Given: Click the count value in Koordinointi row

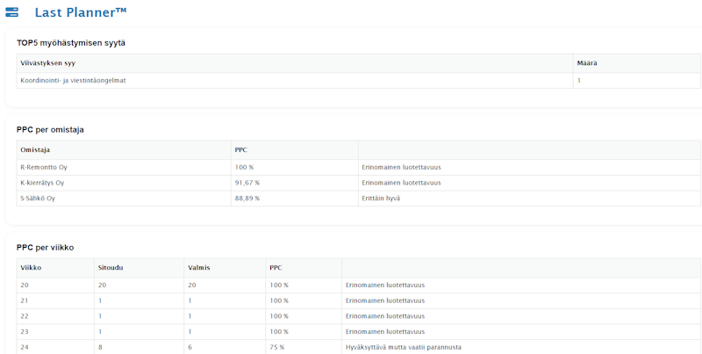Looking at the screenshot, I should pos(579,81).
